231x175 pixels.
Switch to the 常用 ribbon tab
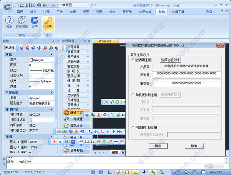(20, 12)
